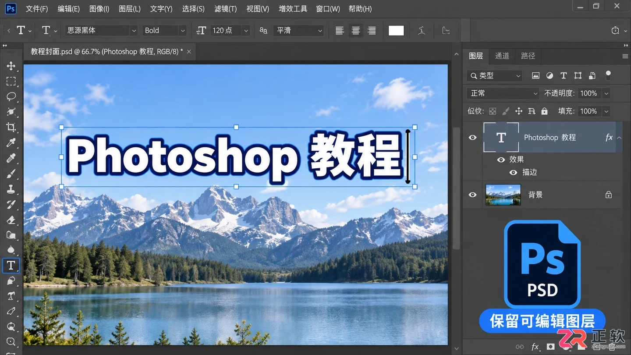Screen dimensions: 631x355
Task: Switch to the 通道 tab
Action: point(502,56)
